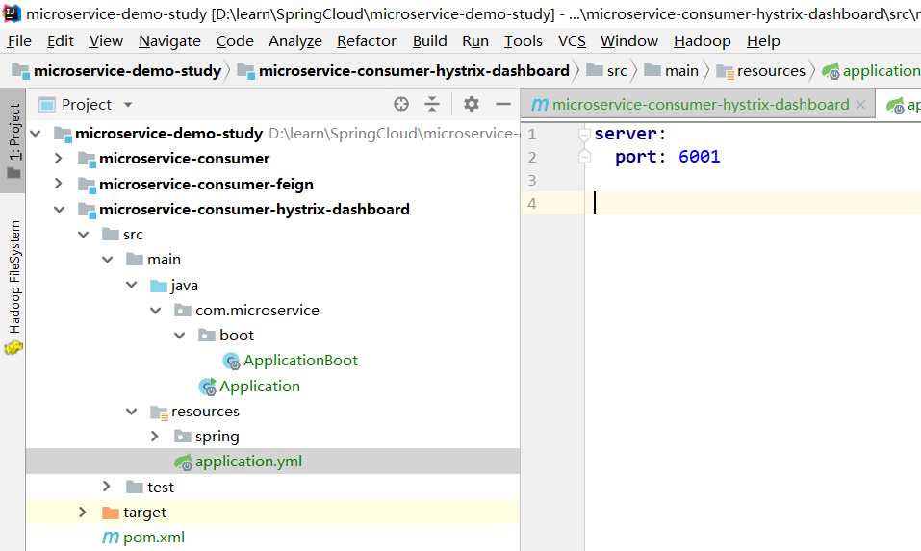
Task: Click the application.yml Spring leaf icon
Action: point(183,463)
